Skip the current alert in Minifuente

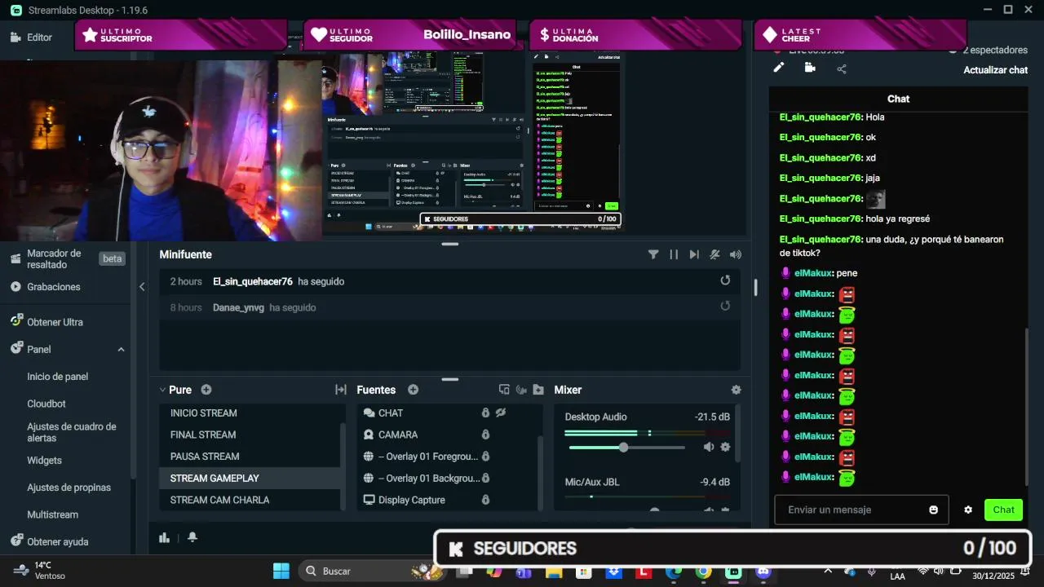coord(694,254)
